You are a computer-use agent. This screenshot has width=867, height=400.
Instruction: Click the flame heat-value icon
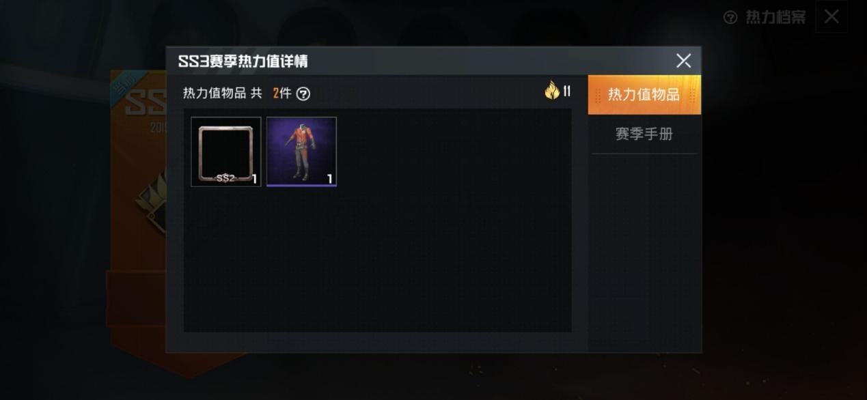(551, 91)
